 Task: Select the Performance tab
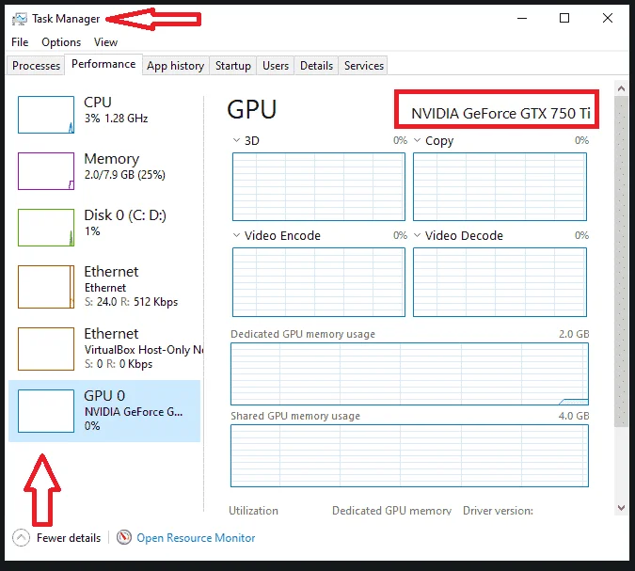103,64
